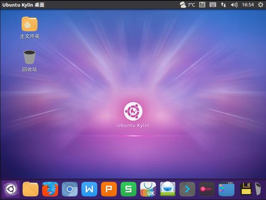Expand the network connections indicator
Viewport: 266px width, 200px height.
pos(224,5)
